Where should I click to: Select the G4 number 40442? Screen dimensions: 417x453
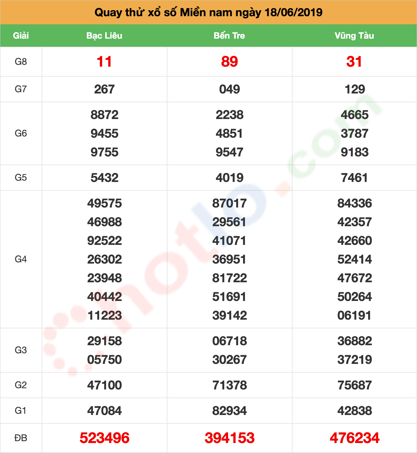pyautogui.click(x=104, y=297)
